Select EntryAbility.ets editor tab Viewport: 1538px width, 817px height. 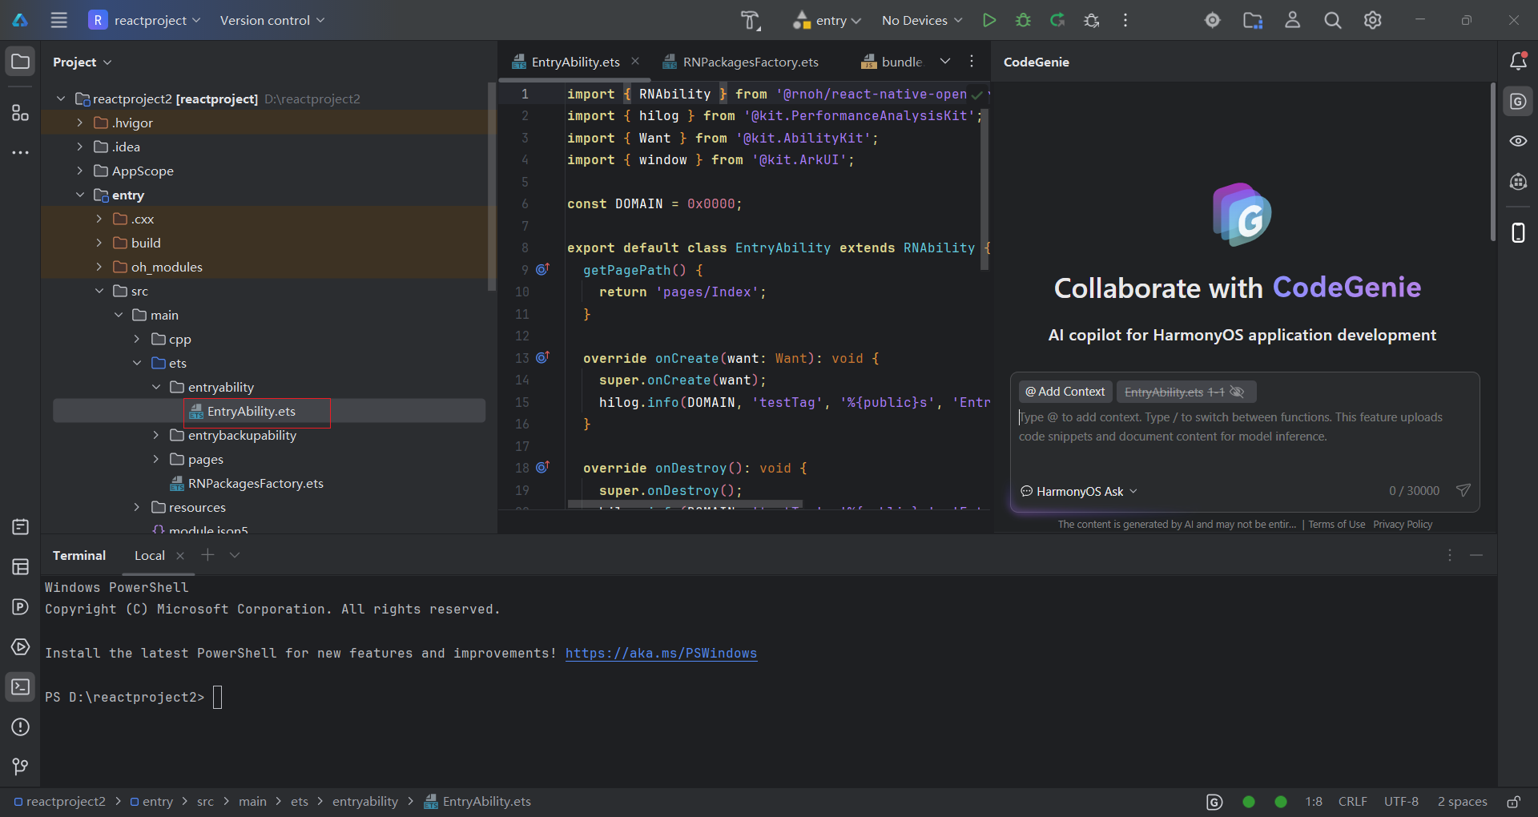point(575,62)
